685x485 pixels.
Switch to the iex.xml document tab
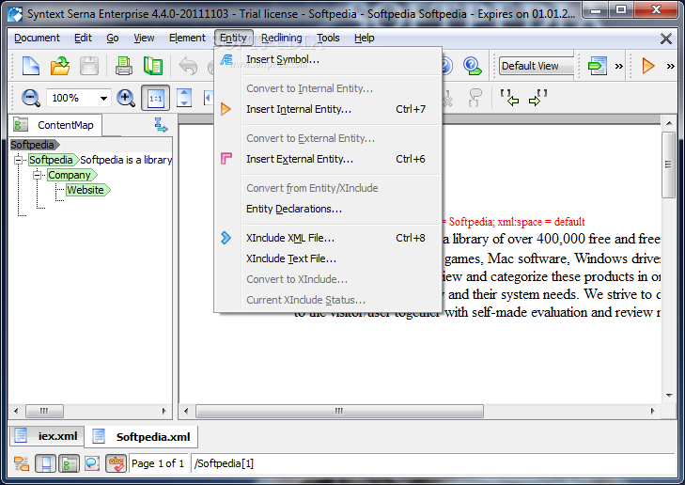[x=46, y=435]
